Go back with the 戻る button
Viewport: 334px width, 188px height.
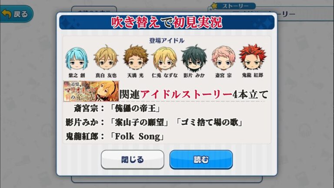(16, 14)
